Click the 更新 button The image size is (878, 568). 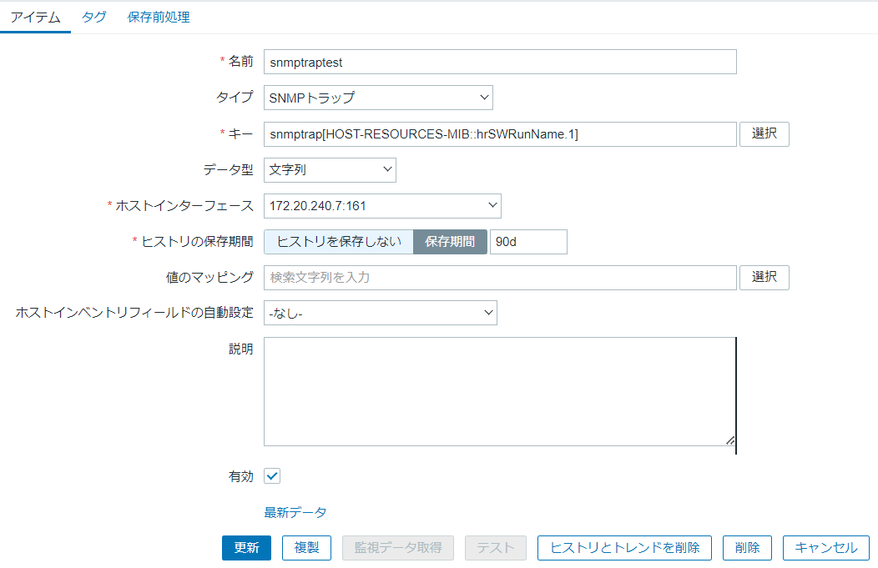tap(246, 548)
